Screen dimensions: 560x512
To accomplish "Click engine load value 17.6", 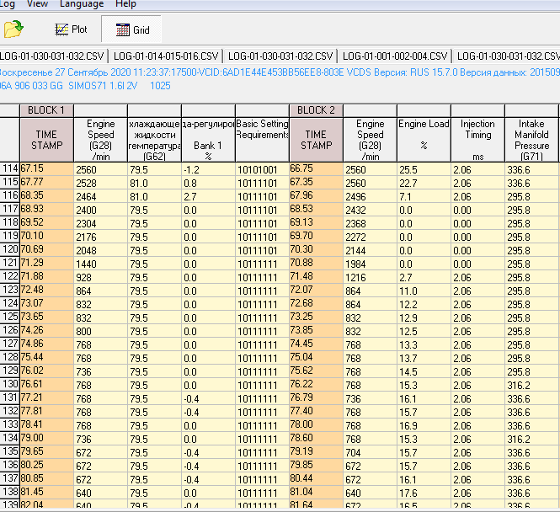I will click(424, 493).
